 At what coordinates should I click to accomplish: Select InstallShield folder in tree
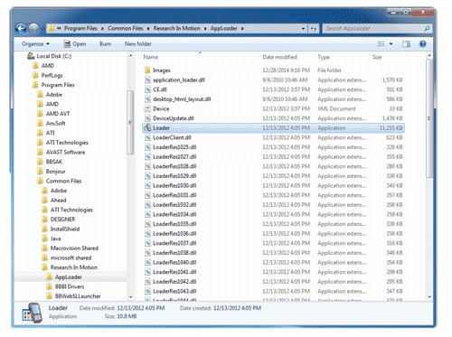tap(61, 229)
